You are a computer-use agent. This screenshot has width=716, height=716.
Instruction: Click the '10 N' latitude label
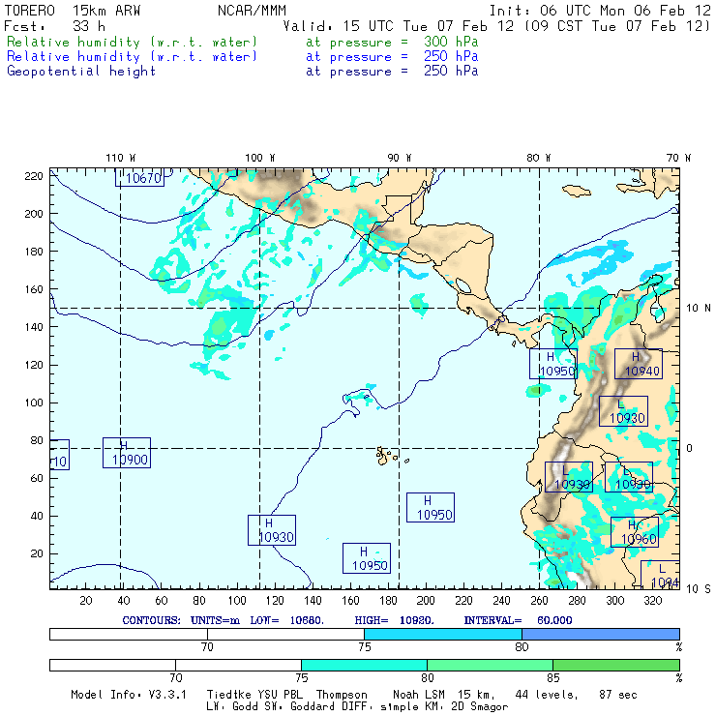pyautogui.click(x=699, y=309)
